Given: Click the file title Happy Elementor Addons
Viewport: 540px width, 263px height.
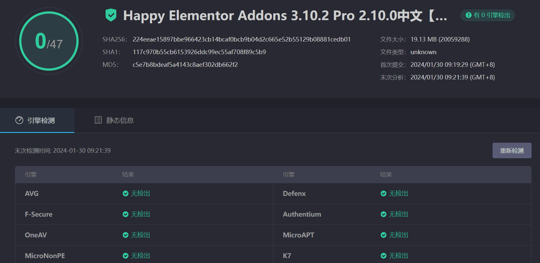Looking at the screenshot, I should [x=285, y=15].
